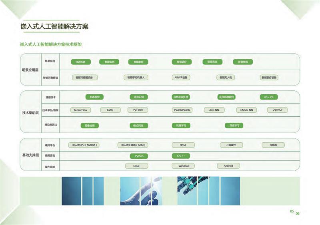Click the 场景应用层 layer label
320x225 pixels.
(30, 70)
